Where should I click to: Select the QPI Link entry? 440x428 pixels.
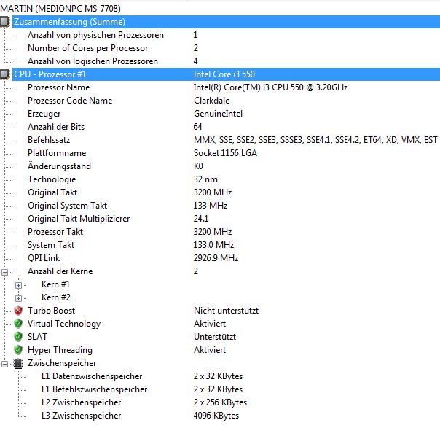pos(44,258)
